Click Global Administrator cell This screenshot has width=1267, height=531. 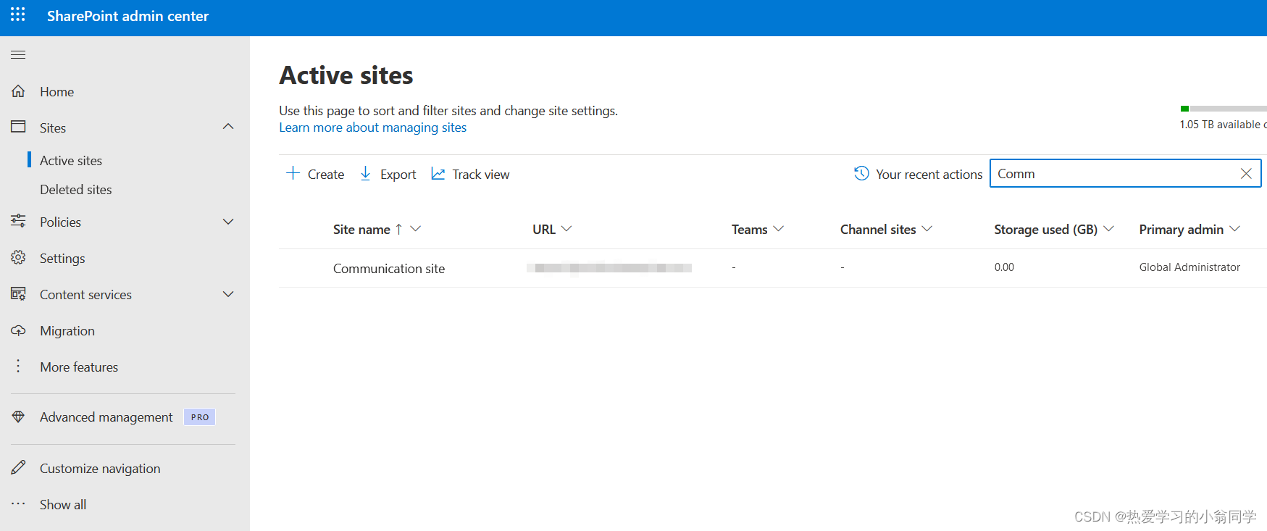pyautogui.click(x=1189, y=267)
